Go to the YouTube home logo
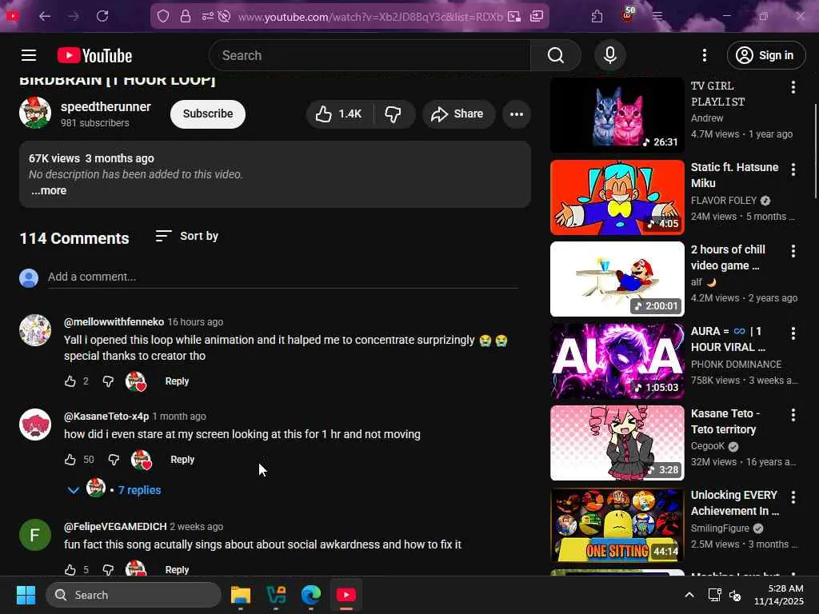Screen dimensions: 819x614 (94, 55)
